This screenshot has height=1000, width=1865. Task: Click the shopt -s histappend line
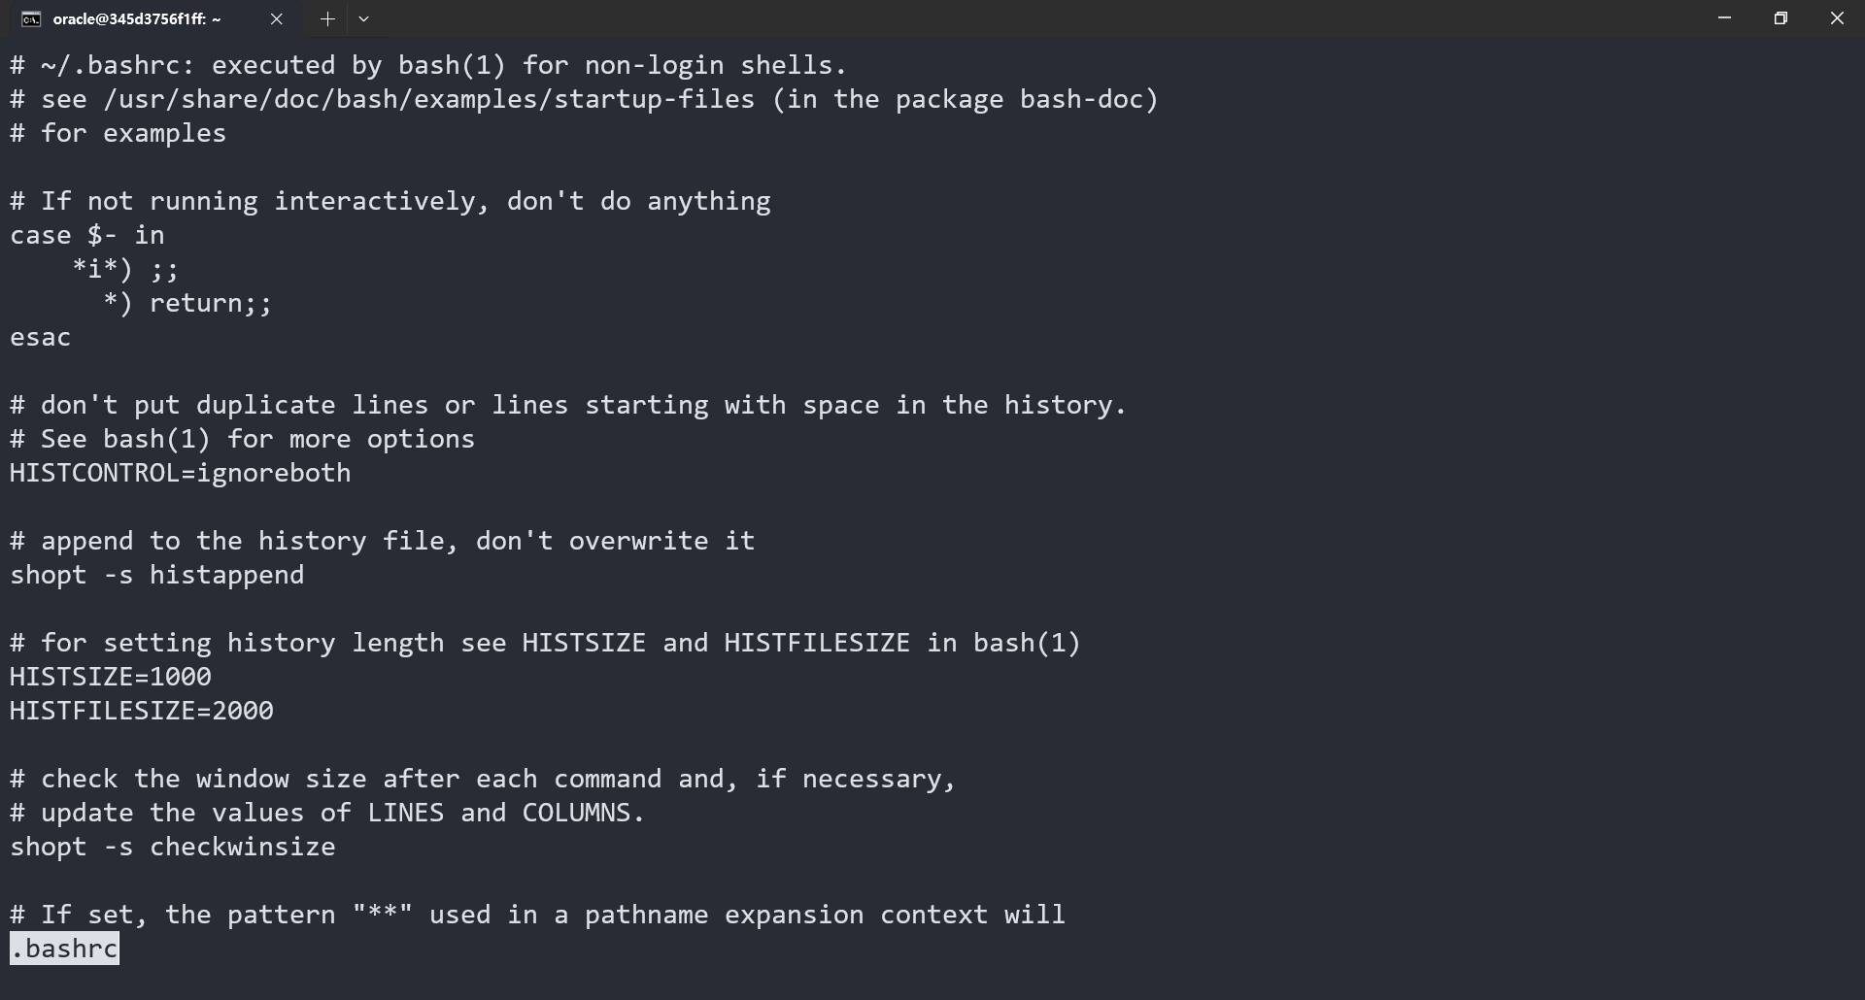[x=157, y=575]
